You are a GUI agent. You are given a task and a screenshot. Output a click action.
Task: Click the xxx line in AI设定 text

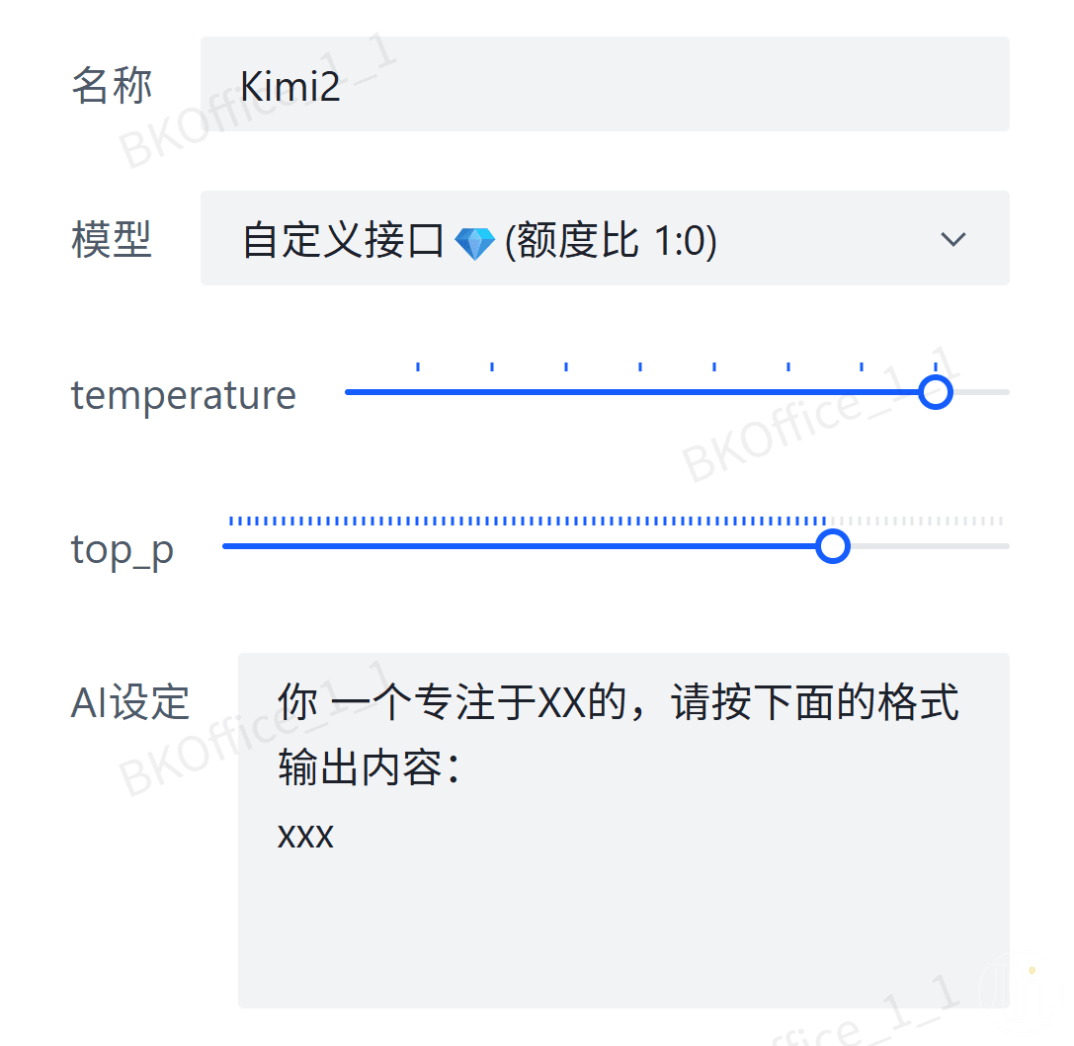305,836
